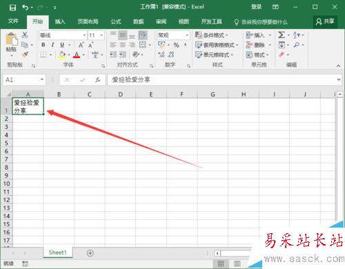Click the Name Box showing A1
Screen dimensions: 345x269
[x=21, y=80]
